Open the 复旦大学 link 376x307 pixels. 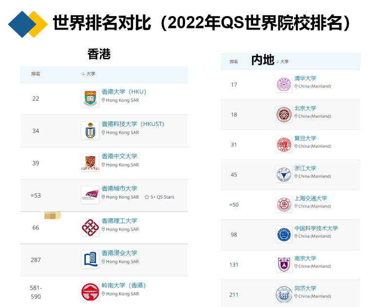[305, 138]
